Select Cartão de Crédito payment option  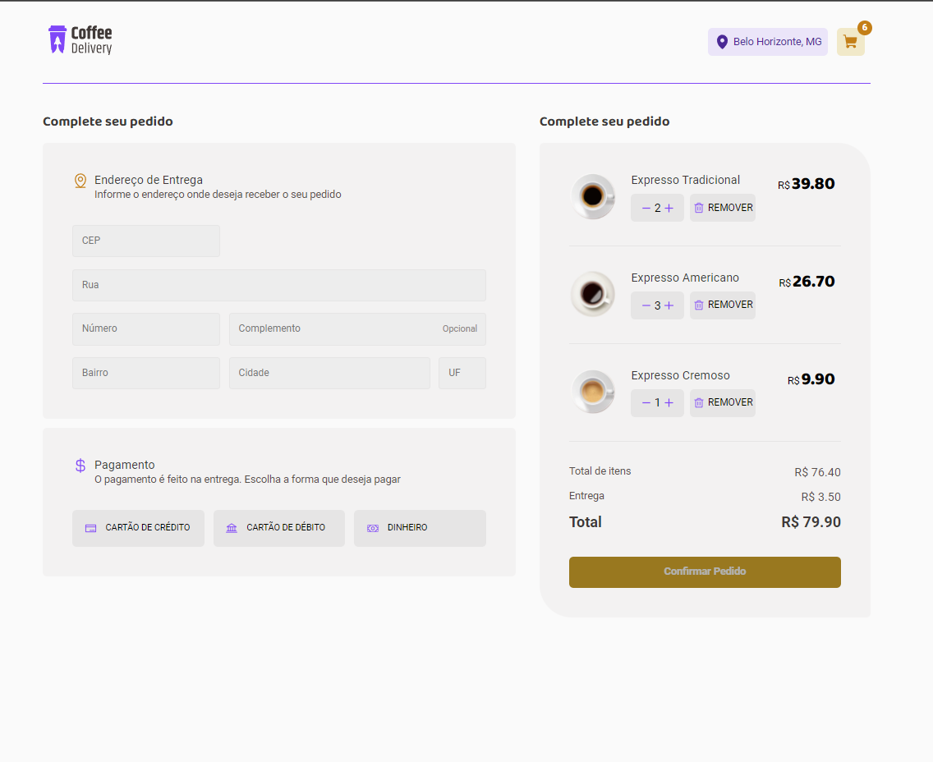coord(138,528)
